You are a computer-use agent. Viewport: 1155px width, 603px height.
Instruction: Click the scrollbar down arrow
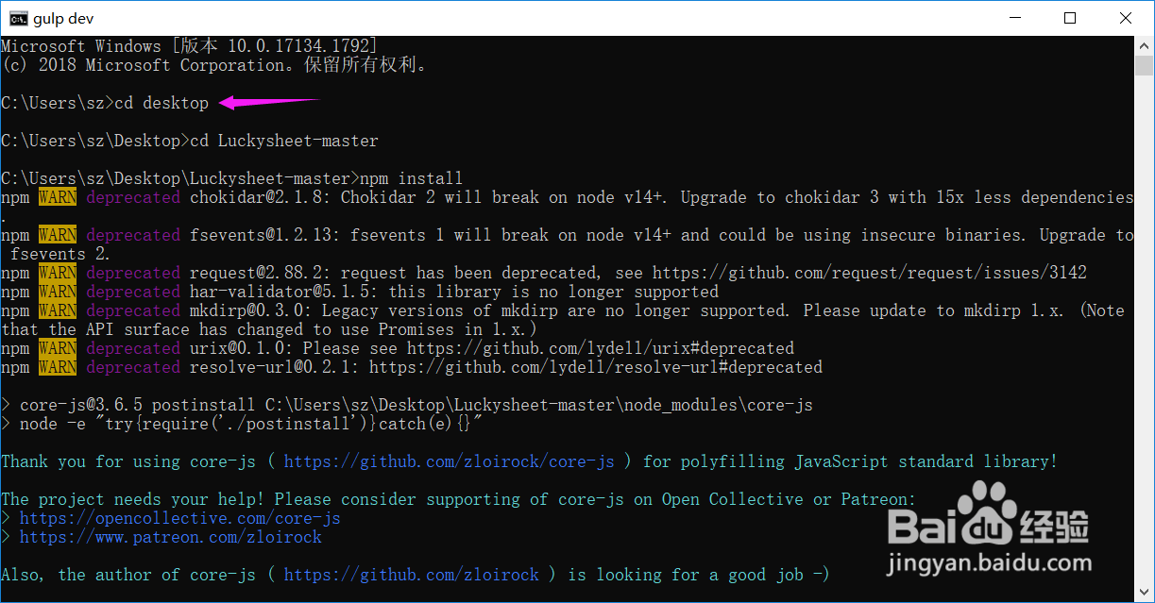coord(1145,593)
